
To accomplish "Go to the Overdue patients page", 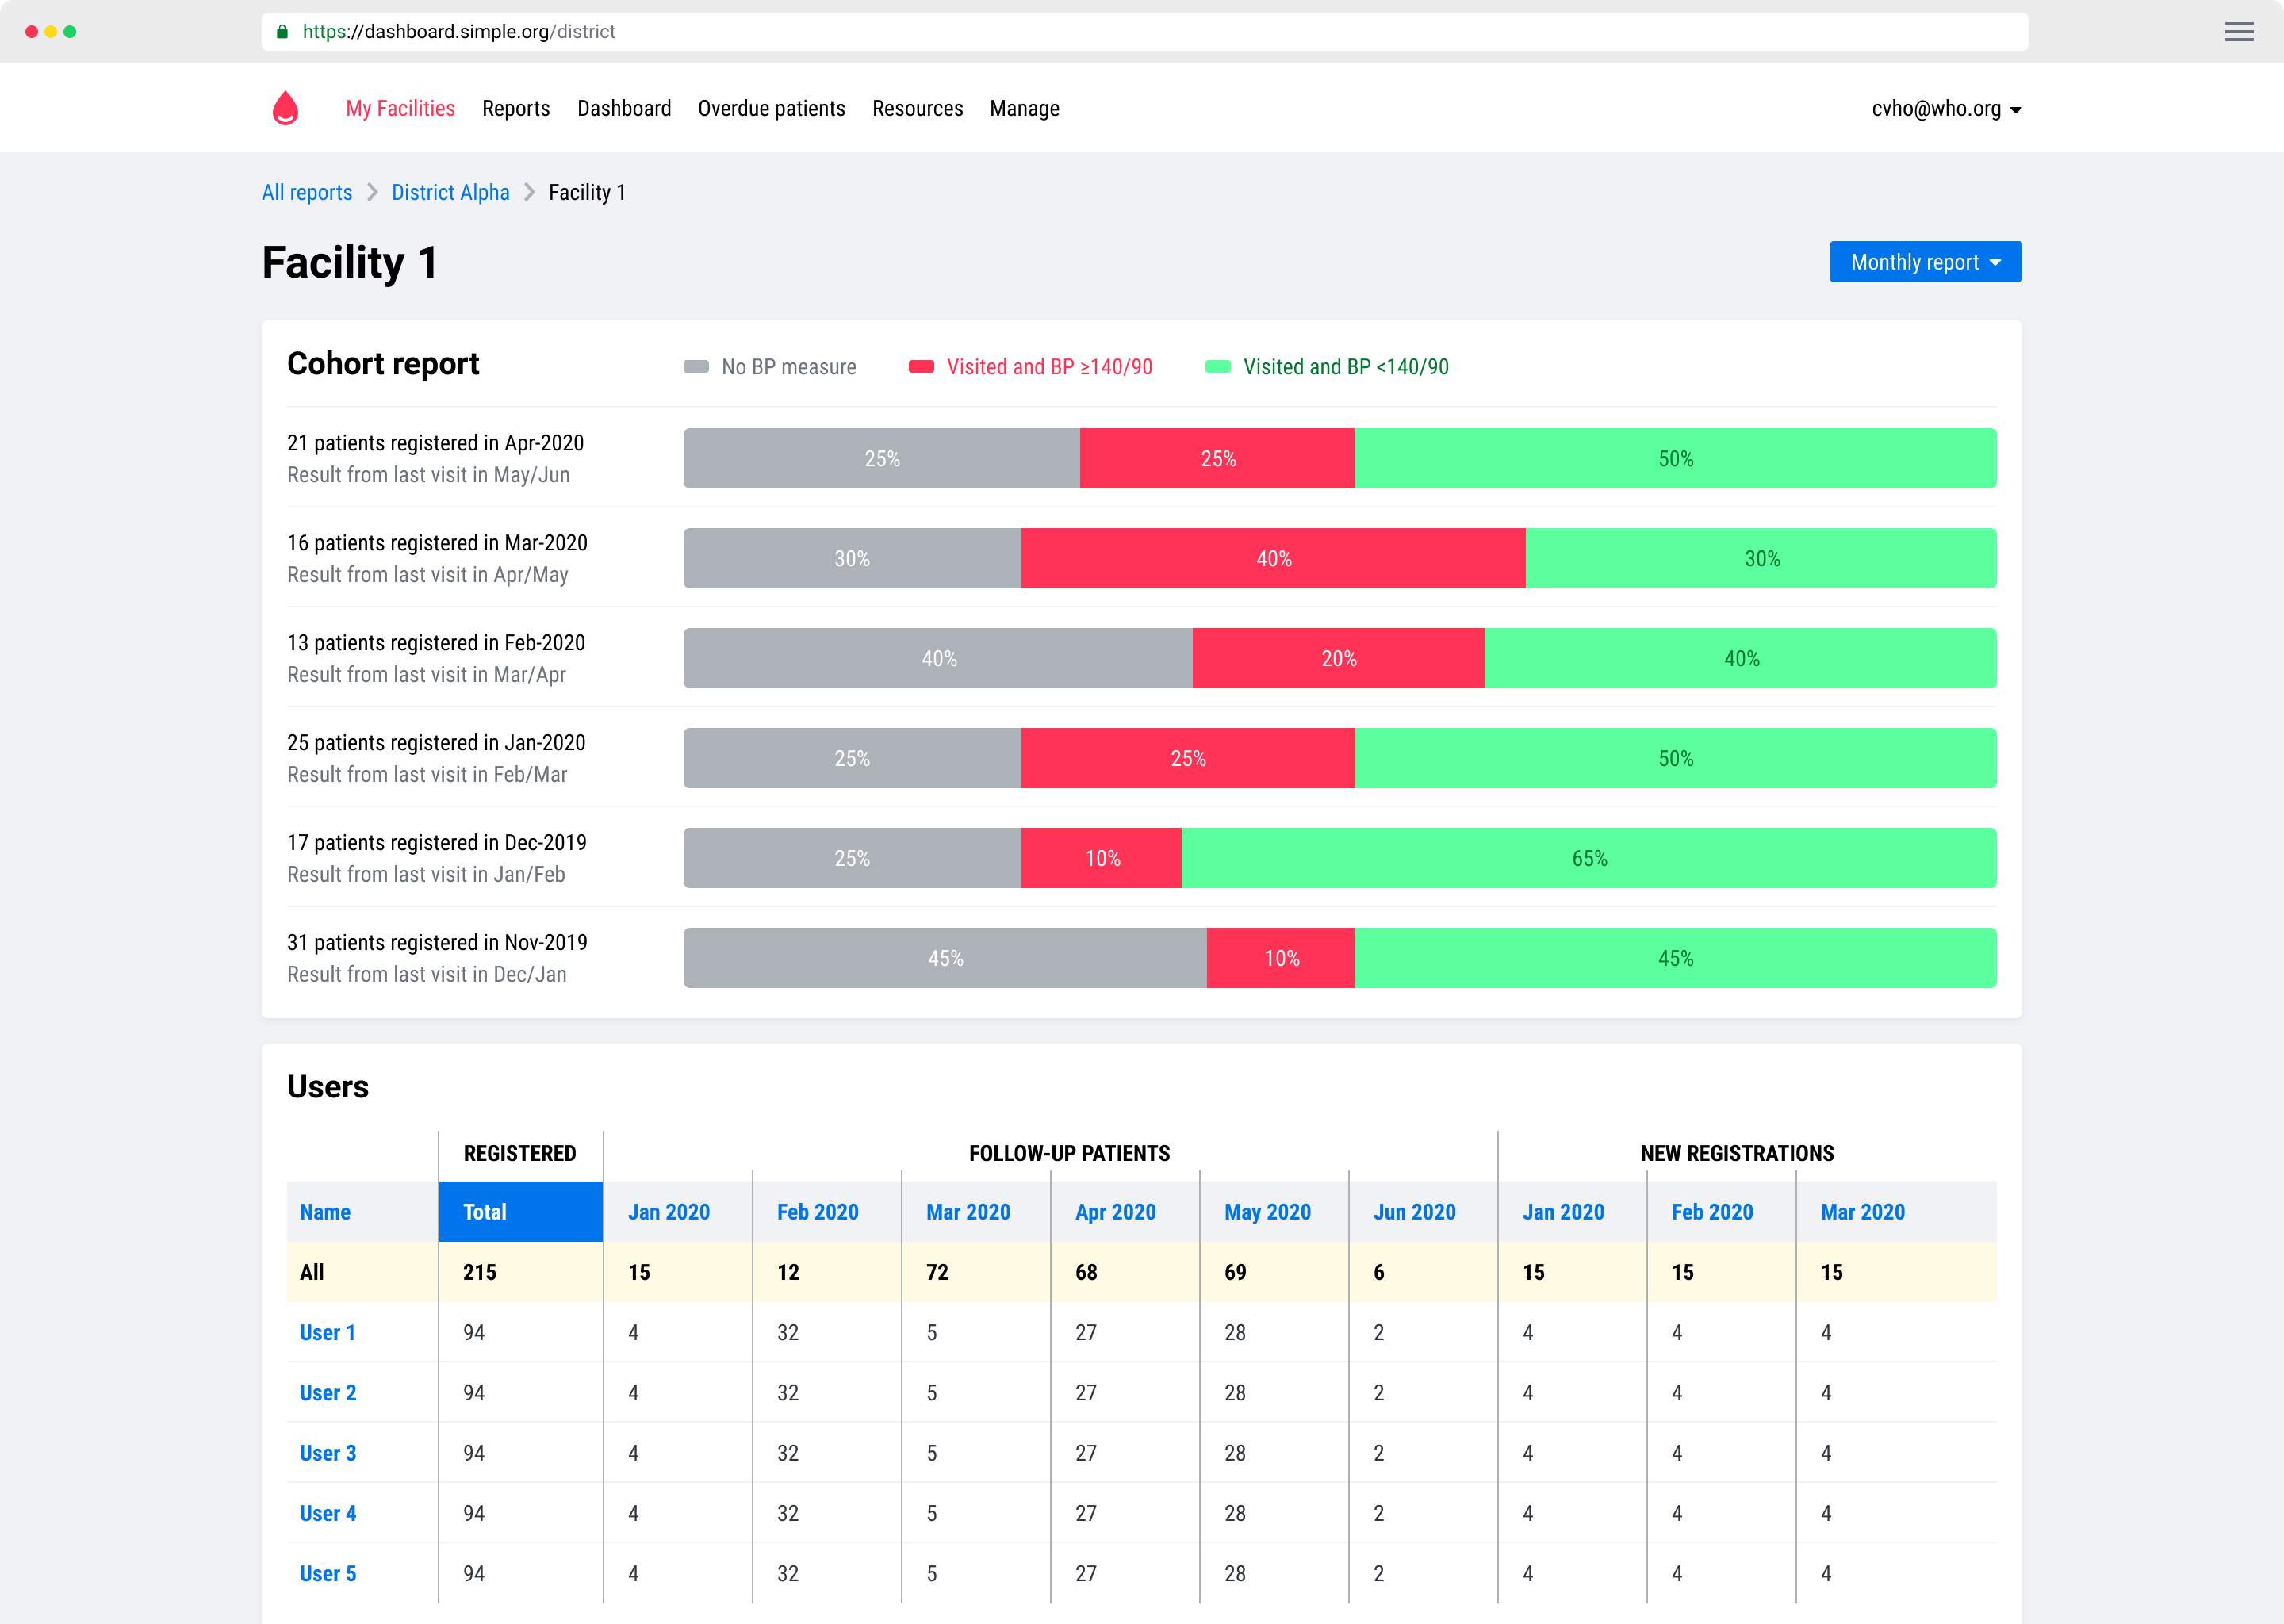I will [x=771, y=109].
